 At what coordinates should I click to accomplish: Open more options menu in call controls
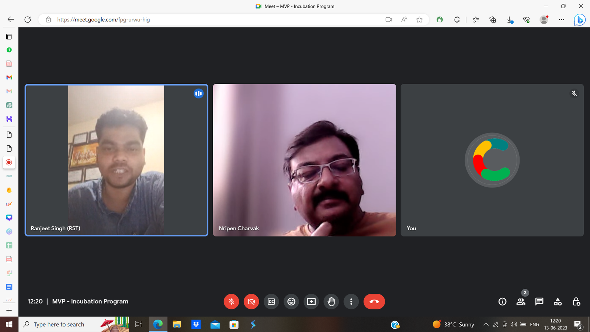[x=351, y=301]
